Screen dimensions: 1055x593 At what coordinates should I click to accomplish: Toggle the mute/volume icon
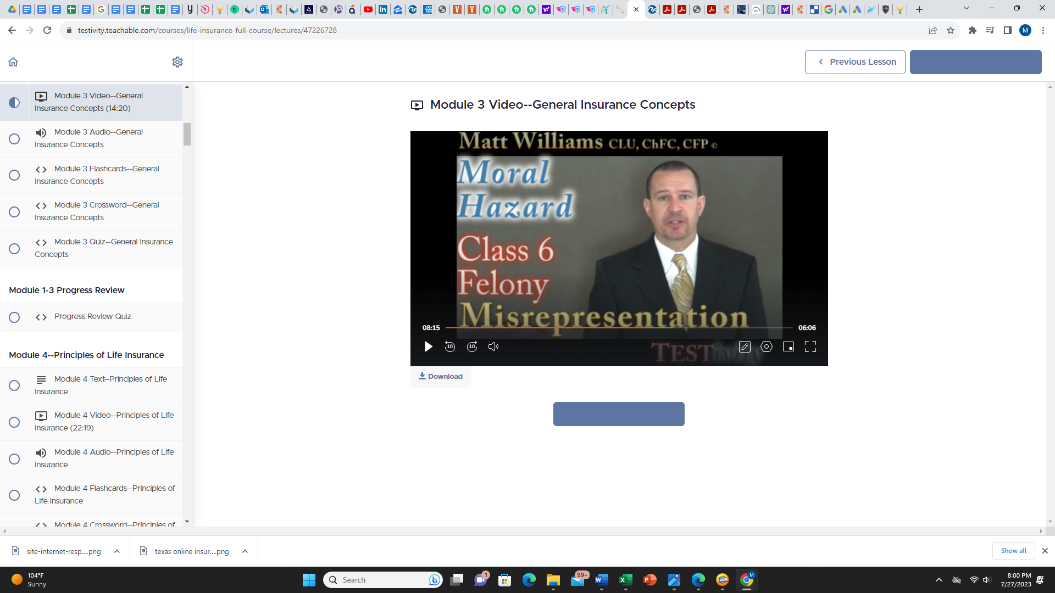click(493, 346)
